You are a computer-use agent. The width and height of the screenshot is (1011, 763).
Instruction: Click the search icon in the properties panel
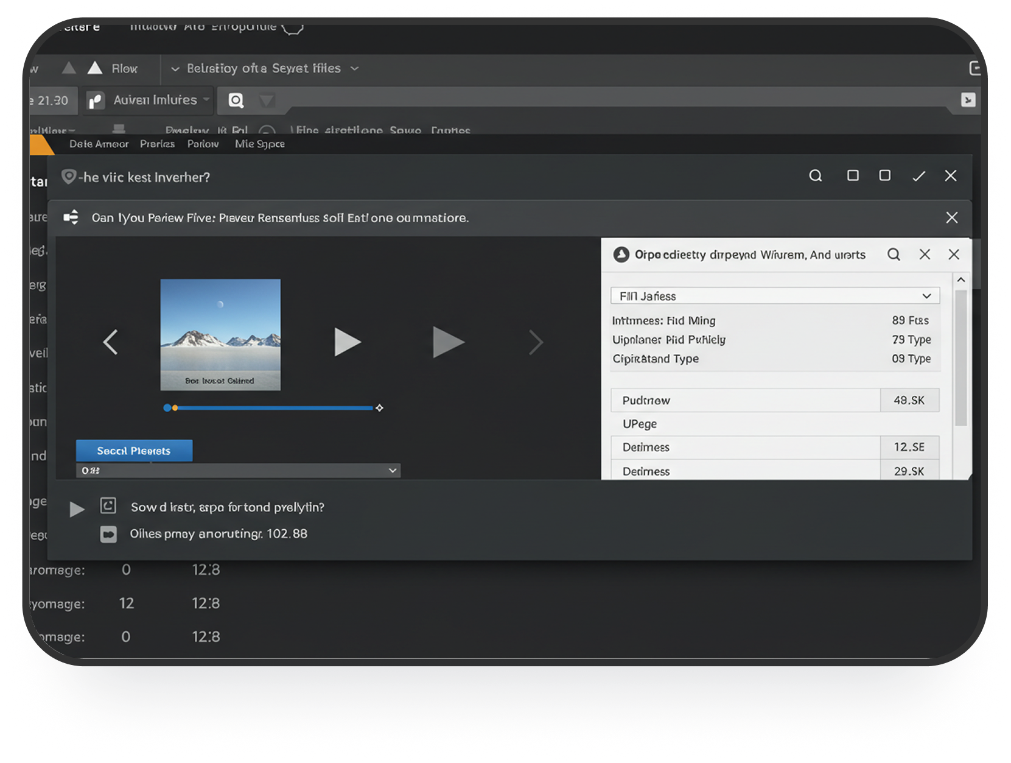pos(893,255)
